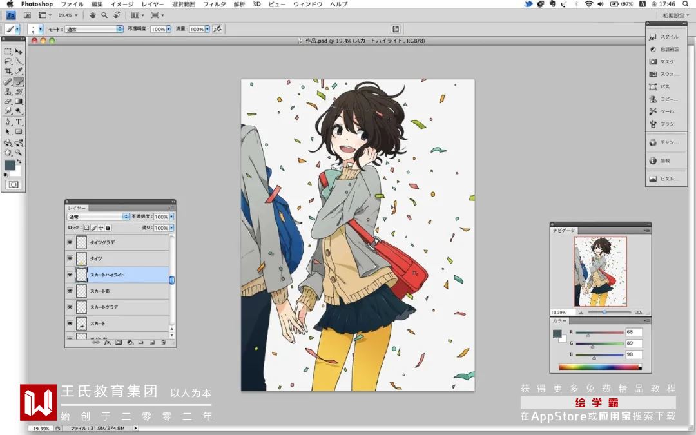Select the Rectangular Marquee tool

click(x=8, y=52)
